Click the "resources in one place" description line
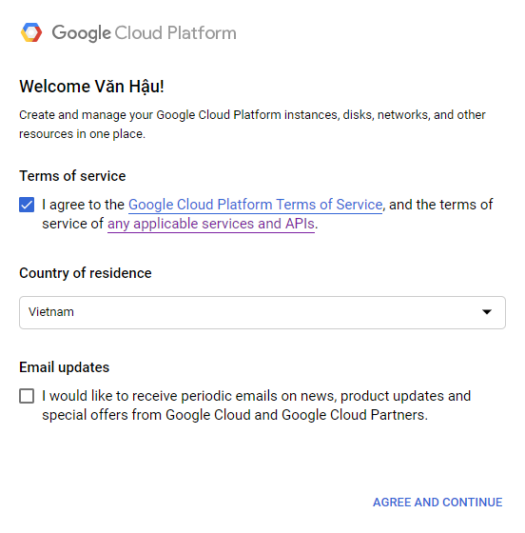 [x=82, y=134]
